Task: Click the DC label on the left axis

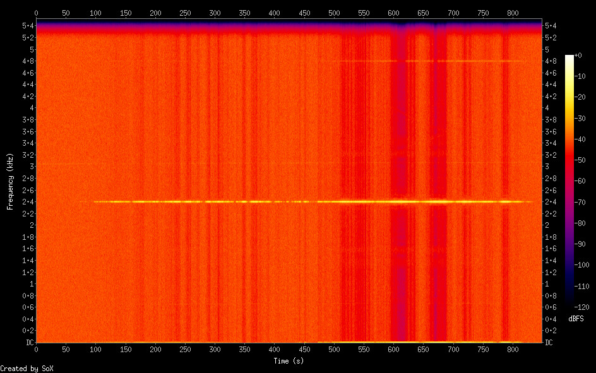Action: pyautogui.click(x=28, y=343)
